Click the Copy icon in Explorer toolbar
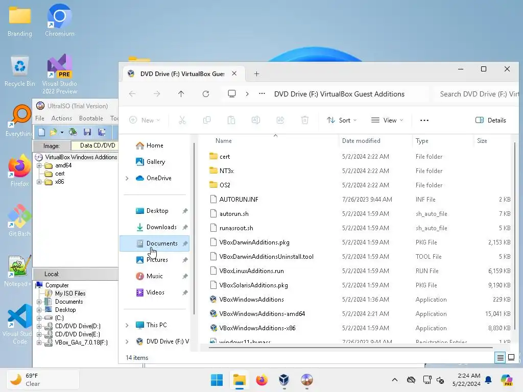This screenshot has height=392, width=523. [x=207, y=120]
